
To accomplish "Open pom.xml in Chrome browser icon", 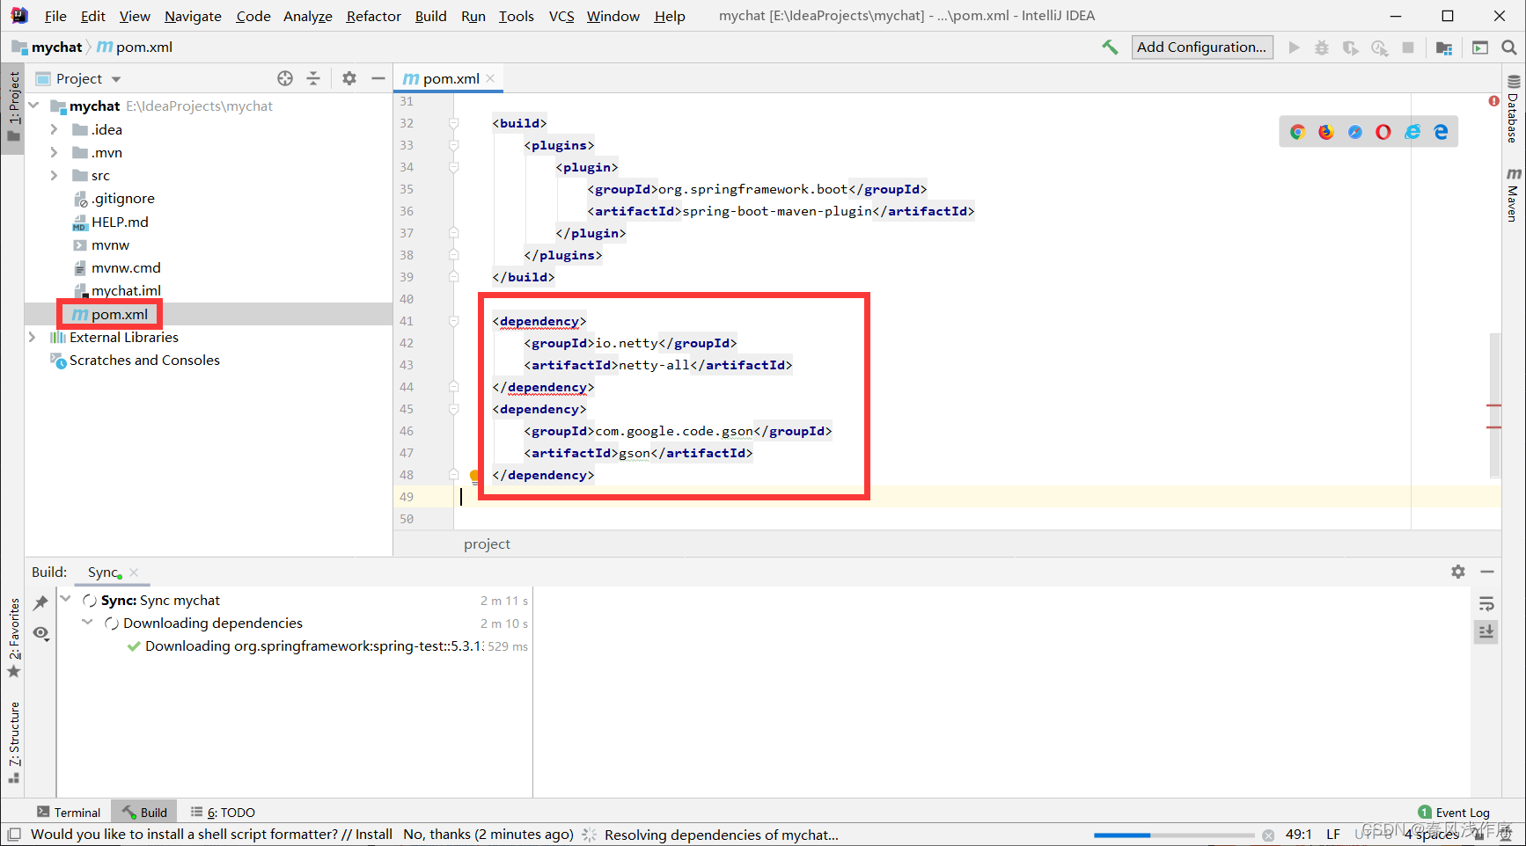I will pos(1297,132).
